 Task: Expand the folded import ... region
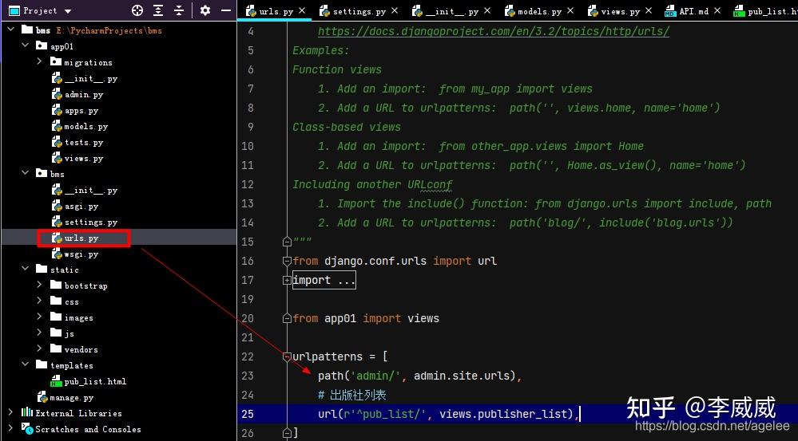[x=324, y=280]
